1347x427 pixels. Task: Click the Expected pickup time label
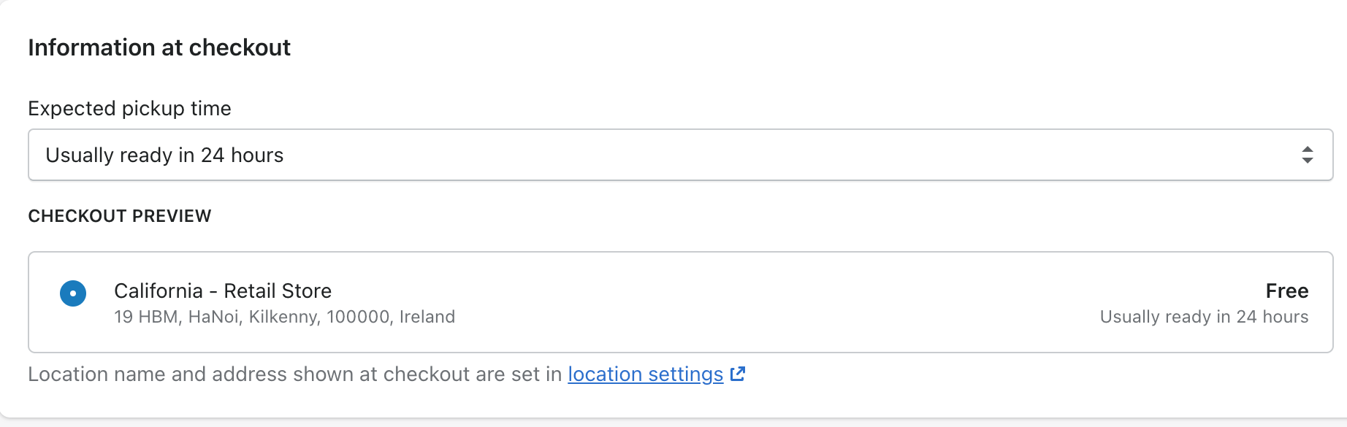tap(129, 109)
